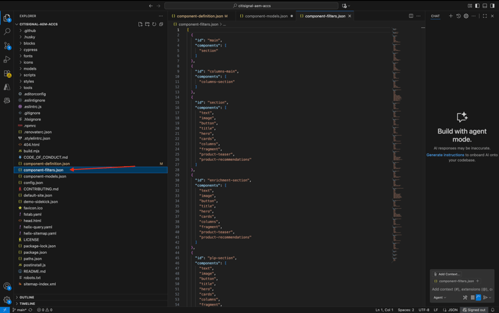Open the Extensions view
The width and height of the screenshot is (499, 313).
click(7, 74)
